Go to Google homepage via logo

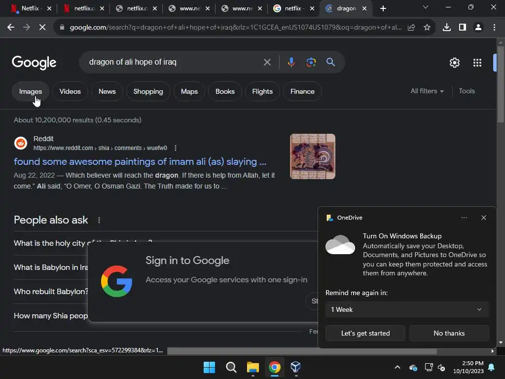tap(34, 63)
